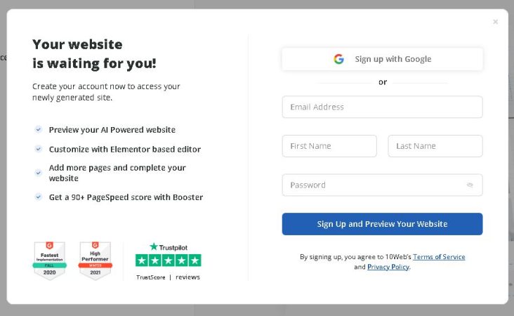Open the Terms of Service link
Screen dimensions: 514x316
click(439, 257)
